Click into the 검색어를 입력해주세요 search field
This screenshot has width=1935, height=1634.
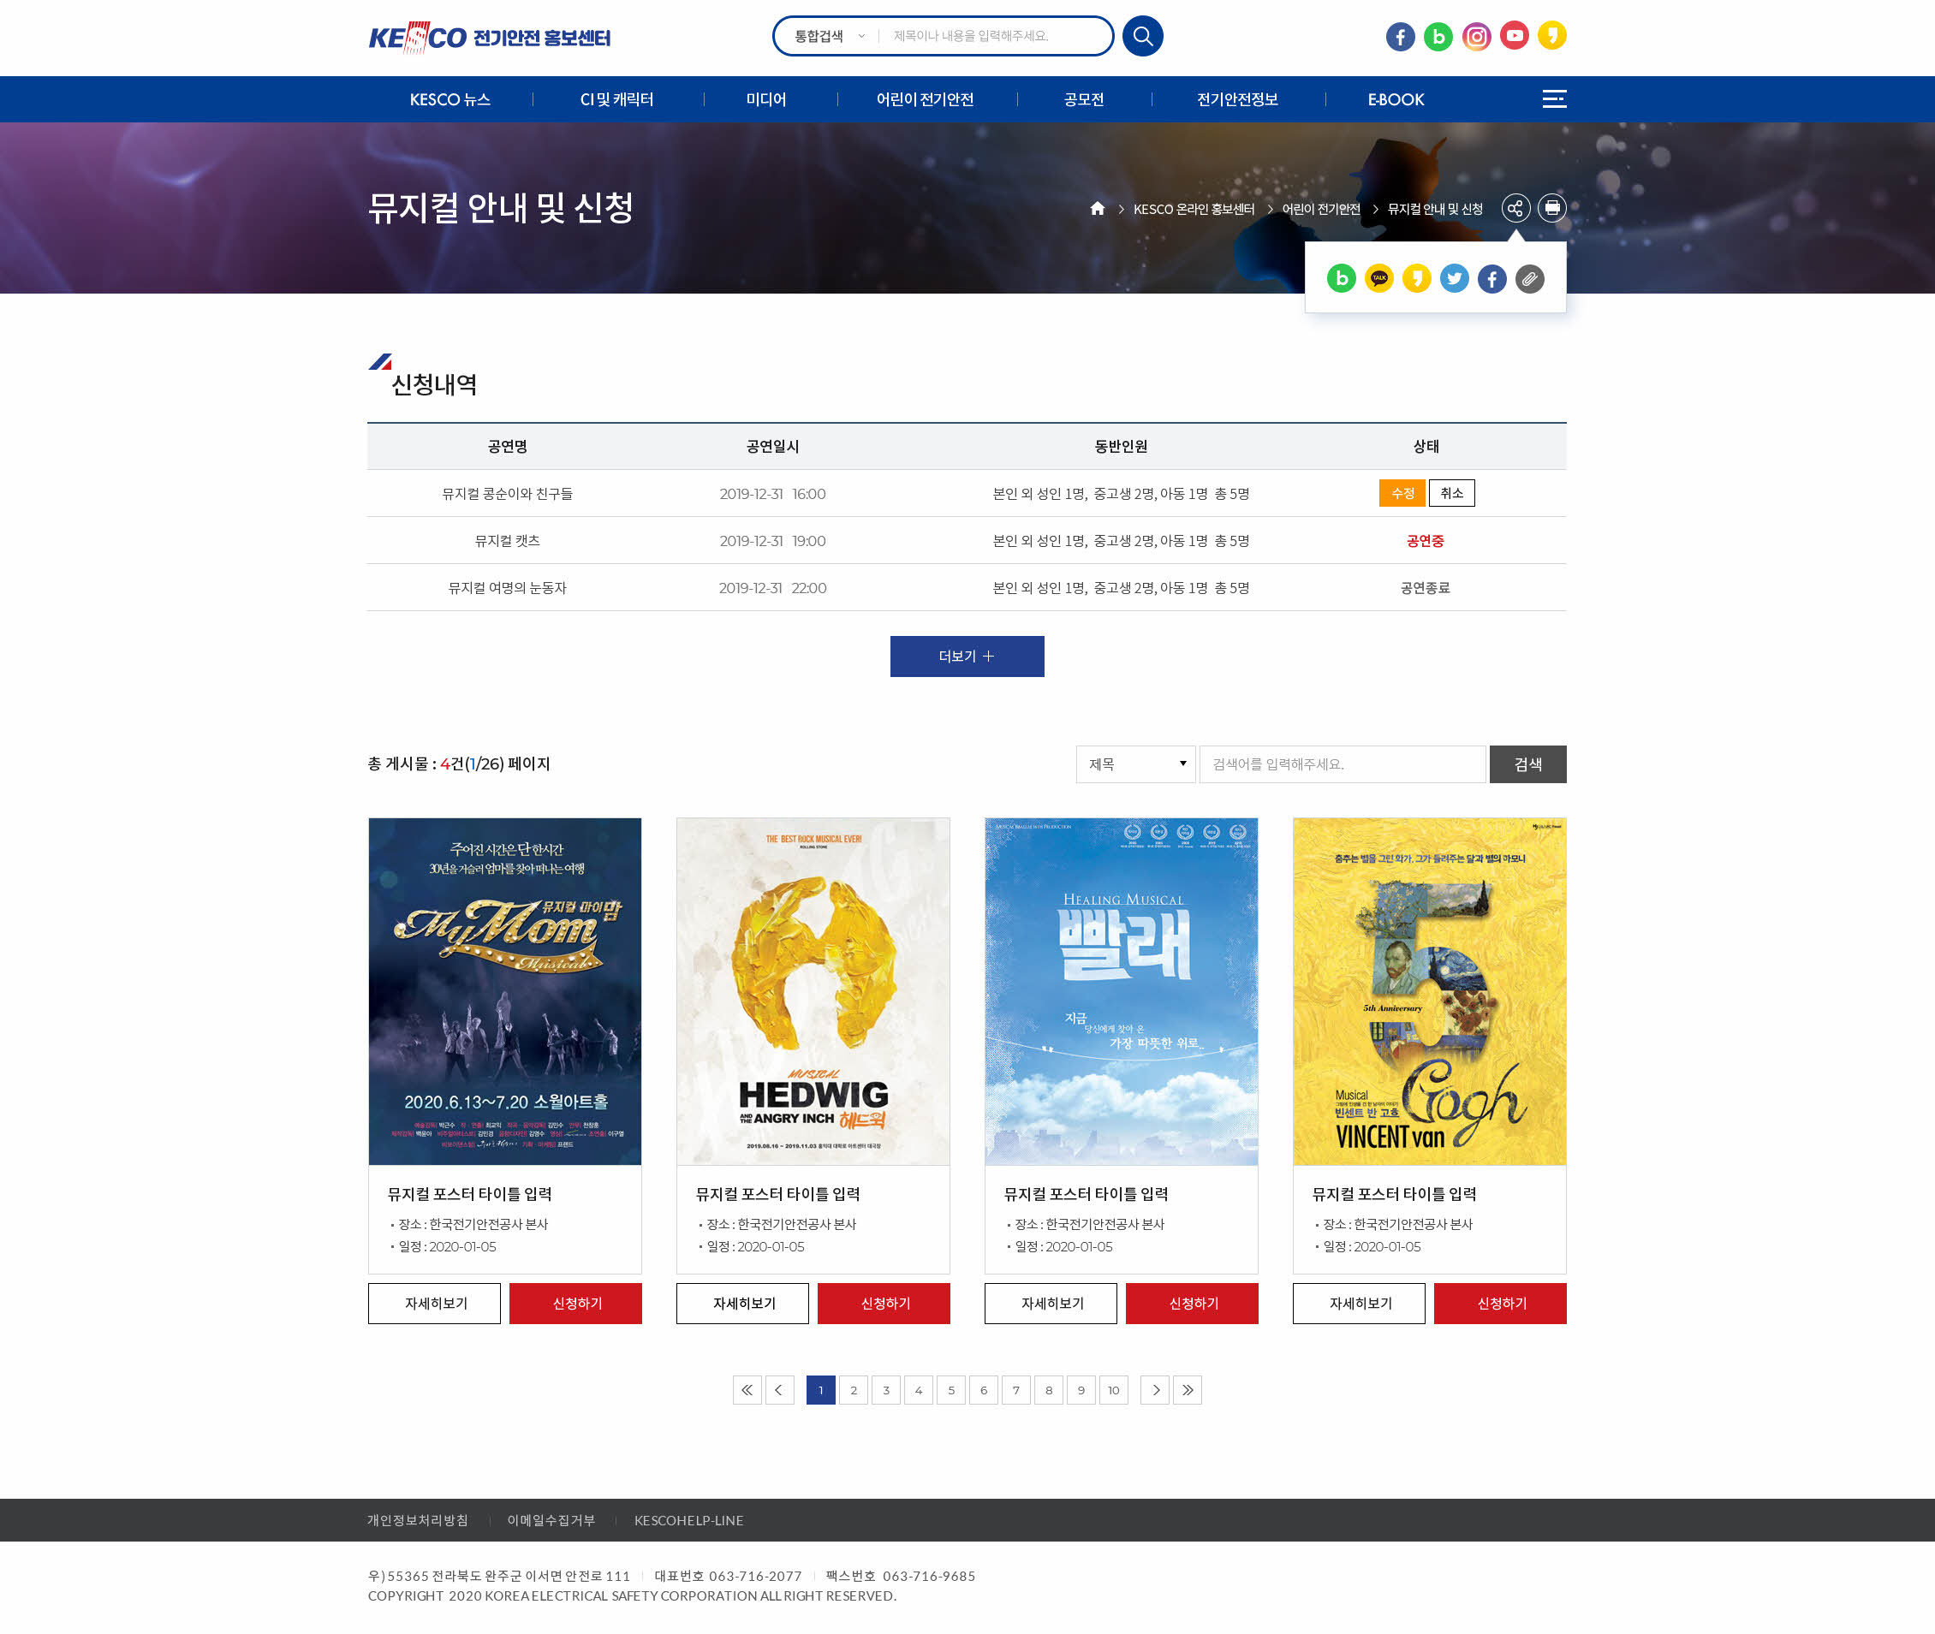click(x=1342, y=764)
